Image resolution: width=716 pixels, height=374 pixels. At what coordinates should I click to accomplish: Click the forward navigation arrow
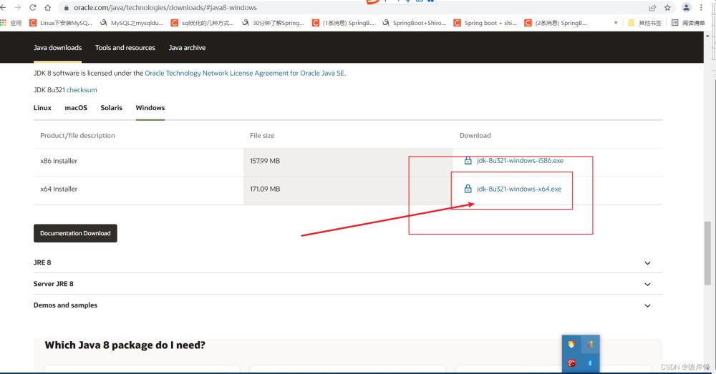pyautogui.click(x=18, y=8)
